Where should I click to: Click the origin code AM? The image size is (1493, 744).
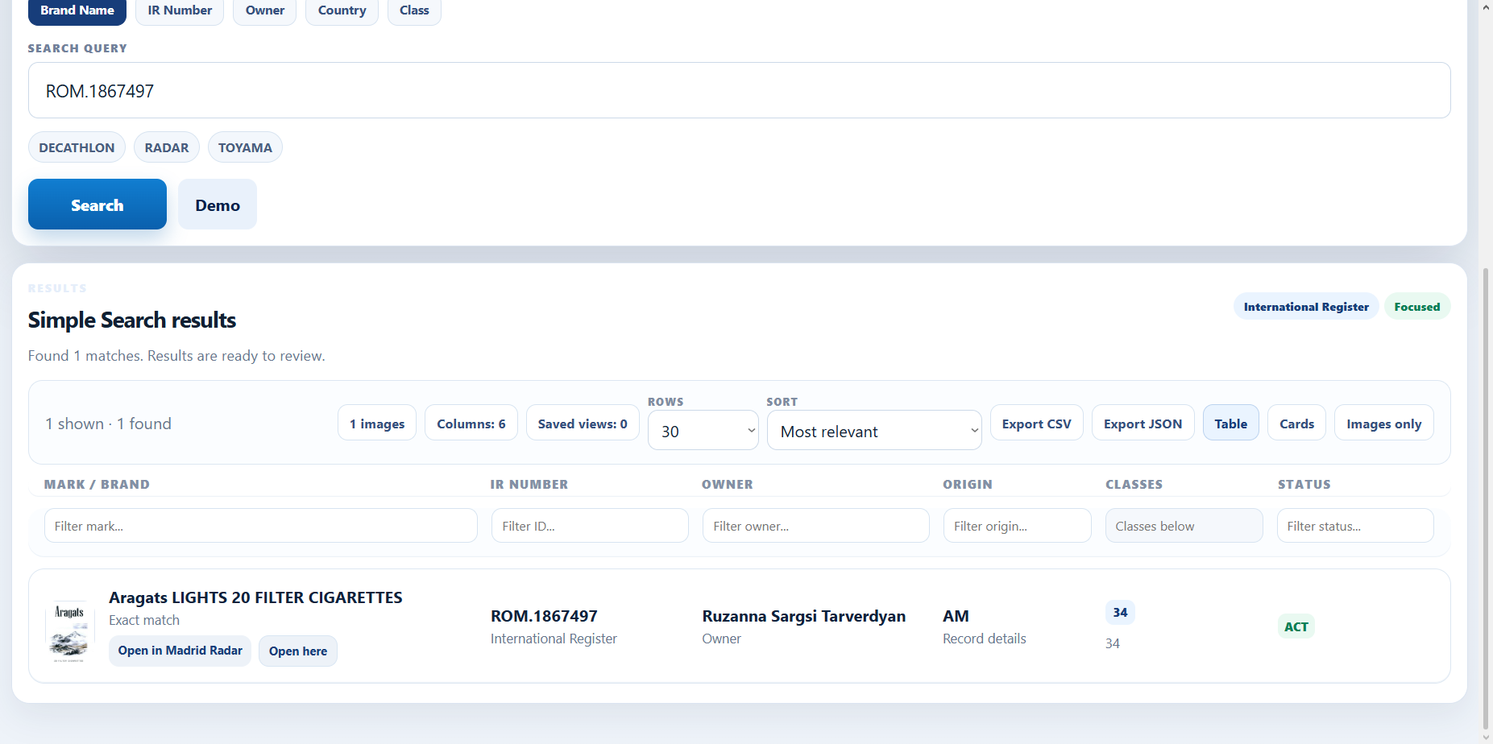pyautogui.click(x=956, y=616)
